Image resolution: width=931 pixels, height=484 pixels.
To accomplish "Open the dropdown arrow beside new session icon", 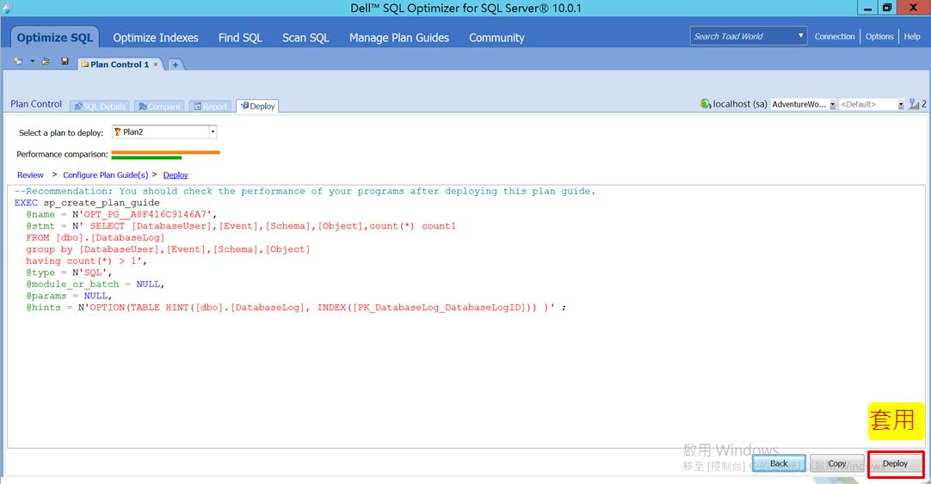I will pyautogui.click(x=32, y=61).
